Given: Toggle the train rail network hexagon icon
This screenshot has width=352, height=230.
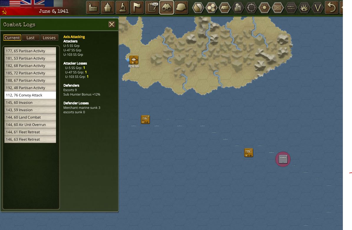Looking at the screenshot, I should coord(224,8).
